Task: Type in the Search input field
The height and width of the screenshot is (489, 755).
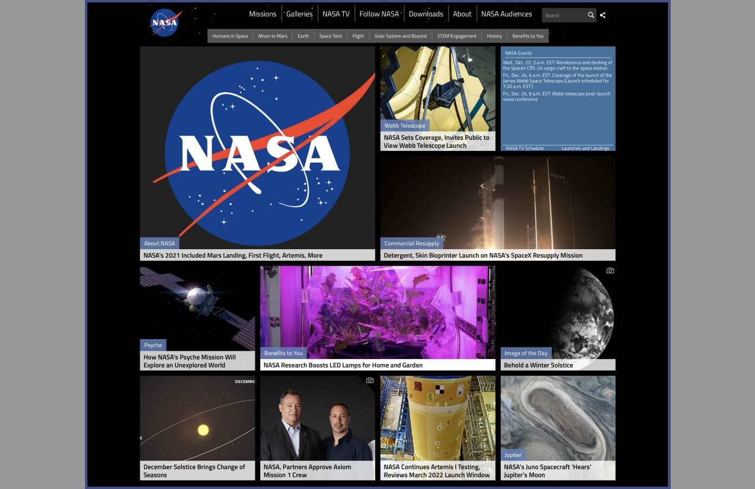Action: pos(563,16)
